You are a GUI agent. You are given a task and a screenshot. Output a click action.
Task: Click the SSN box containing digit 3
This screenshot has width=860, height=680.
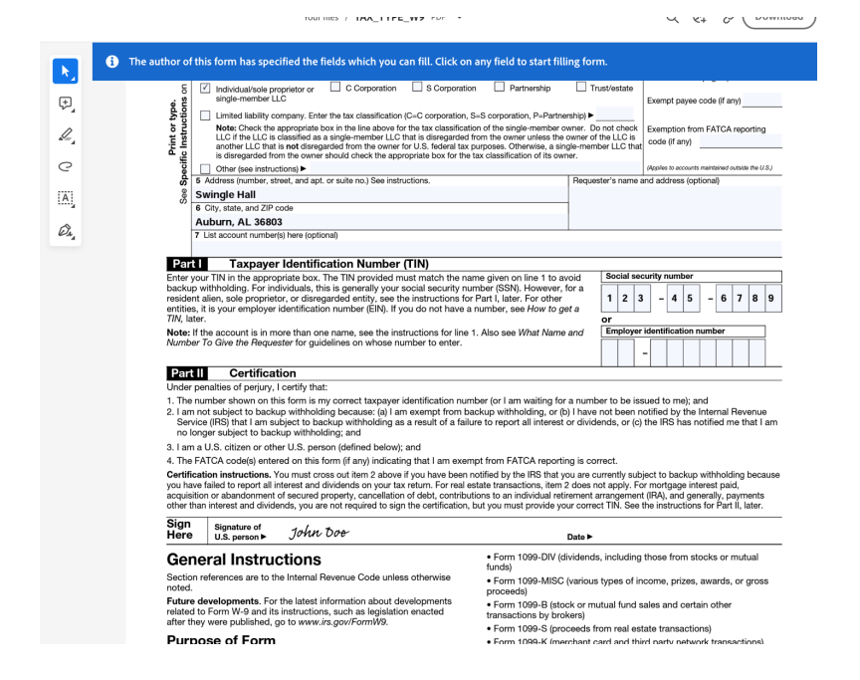point(640,299)
